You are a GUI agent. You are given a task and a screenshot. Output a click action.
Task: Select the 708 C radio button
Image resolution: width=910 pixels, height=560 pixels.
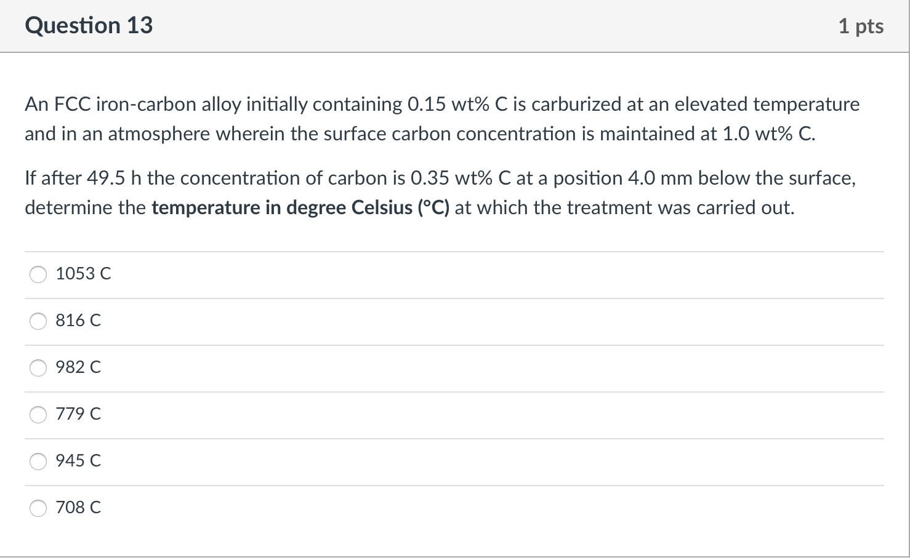pos(38,508)
